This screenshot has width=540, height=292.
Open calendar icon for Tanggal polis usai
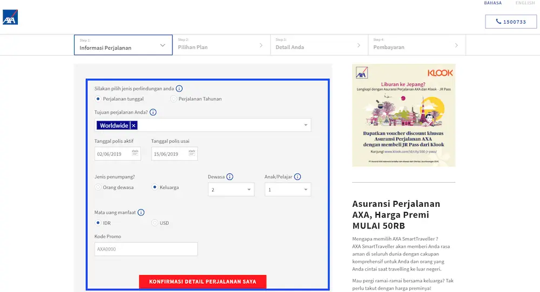point(192,153)
